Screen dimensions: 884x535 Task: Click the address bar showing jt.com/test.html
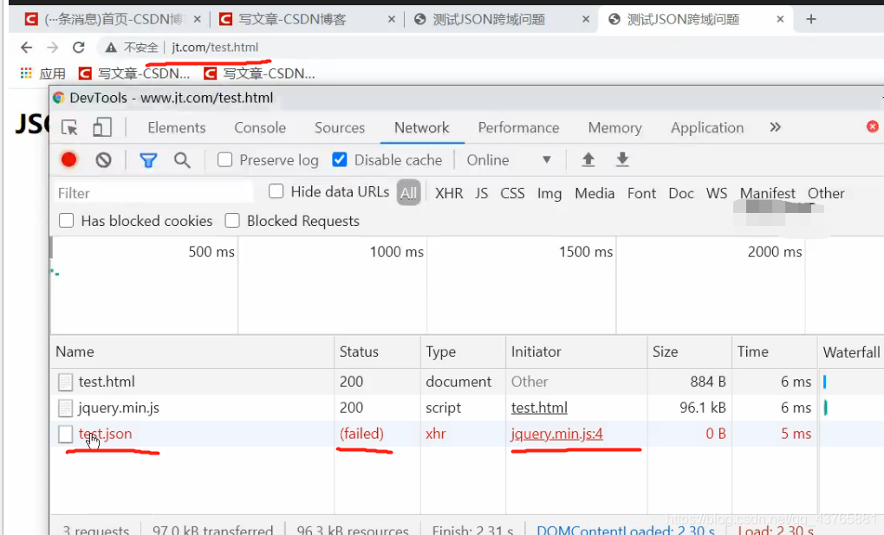215,48
